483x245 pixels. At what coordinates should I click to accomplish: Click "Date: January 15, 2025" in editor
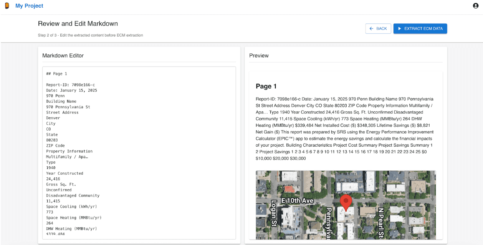click(x=71, y=91)
